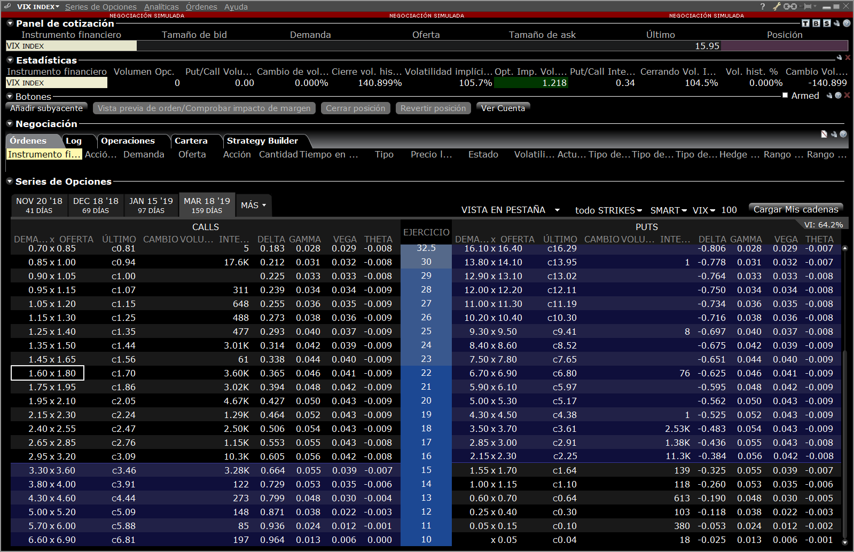
Task: Open the VIX INDEX title dropdown
Action: pos(38,6)
